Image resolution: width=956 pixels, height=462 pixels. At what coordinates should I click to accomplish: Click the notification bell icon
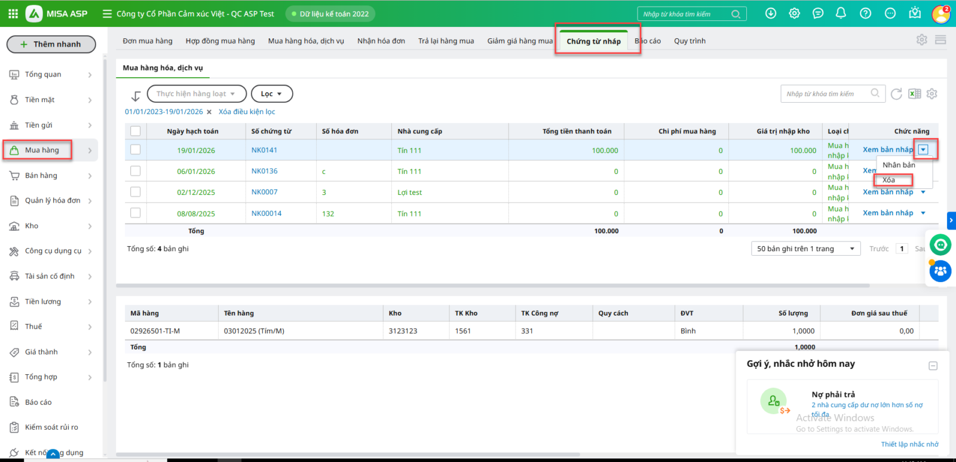[x=841, y=13]
